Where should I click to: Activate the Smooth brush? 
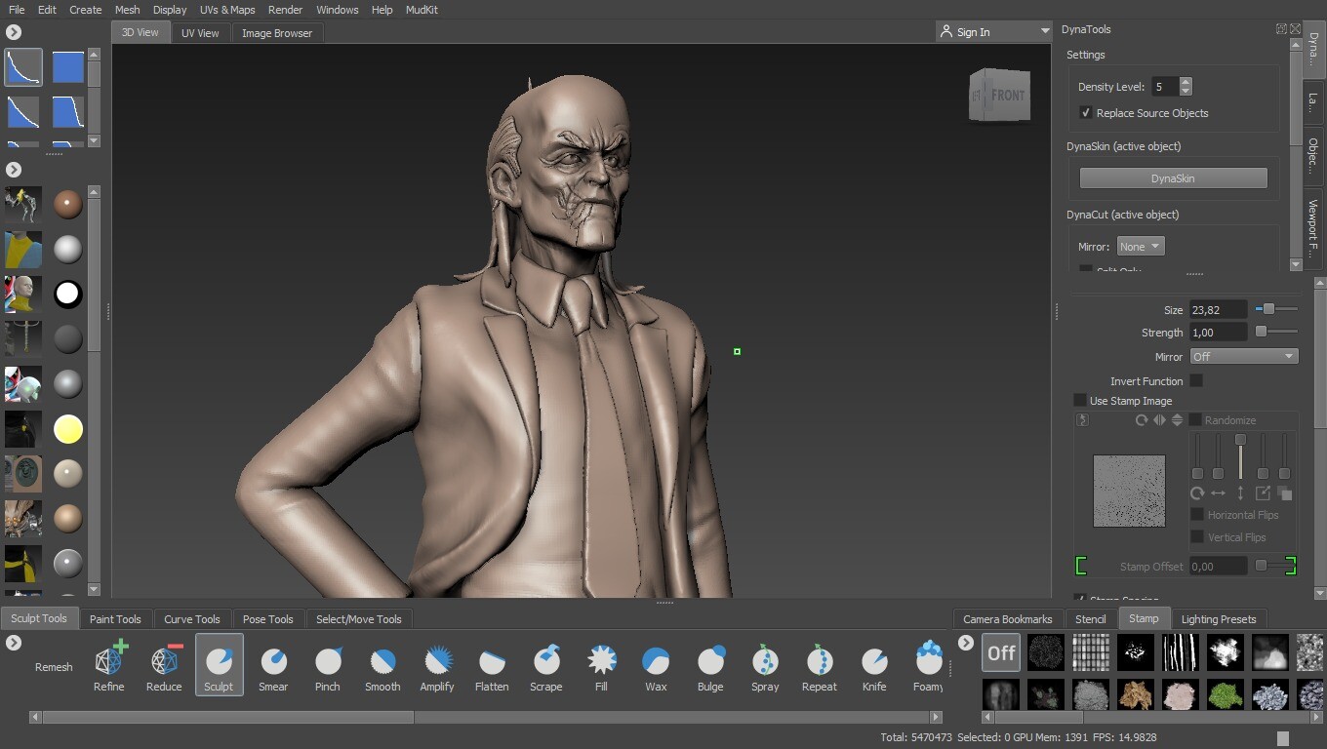pyautogui.click(x=382, y=666)
